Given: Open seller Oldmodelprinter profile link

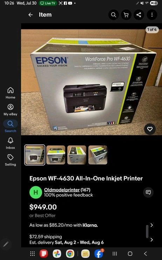Looking at the screenshot, I should pyautogui.click(x=62, y=190).
